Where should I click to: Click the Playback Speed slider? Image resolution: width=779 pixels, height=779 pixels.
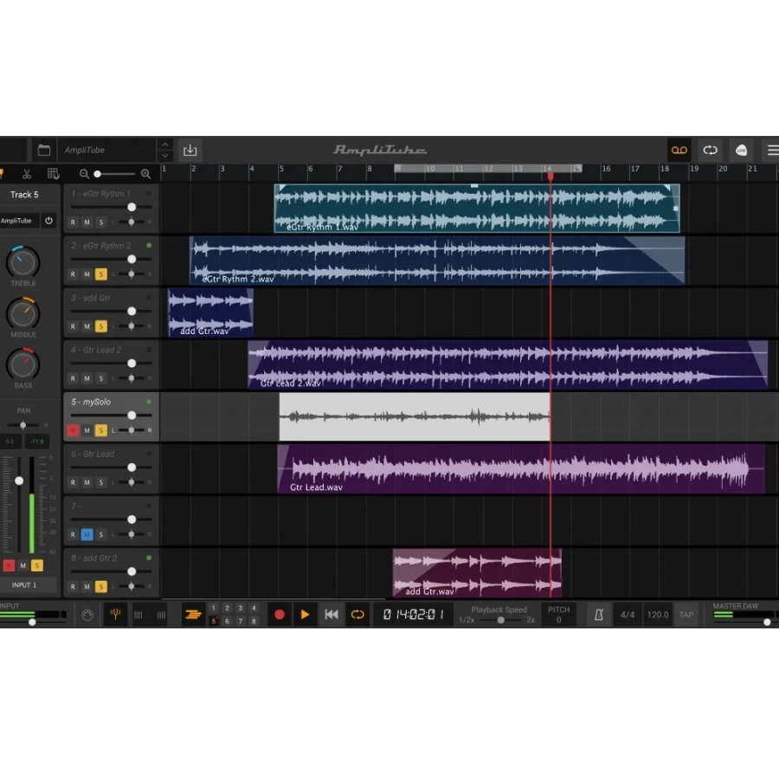click(x=501, y=620)
